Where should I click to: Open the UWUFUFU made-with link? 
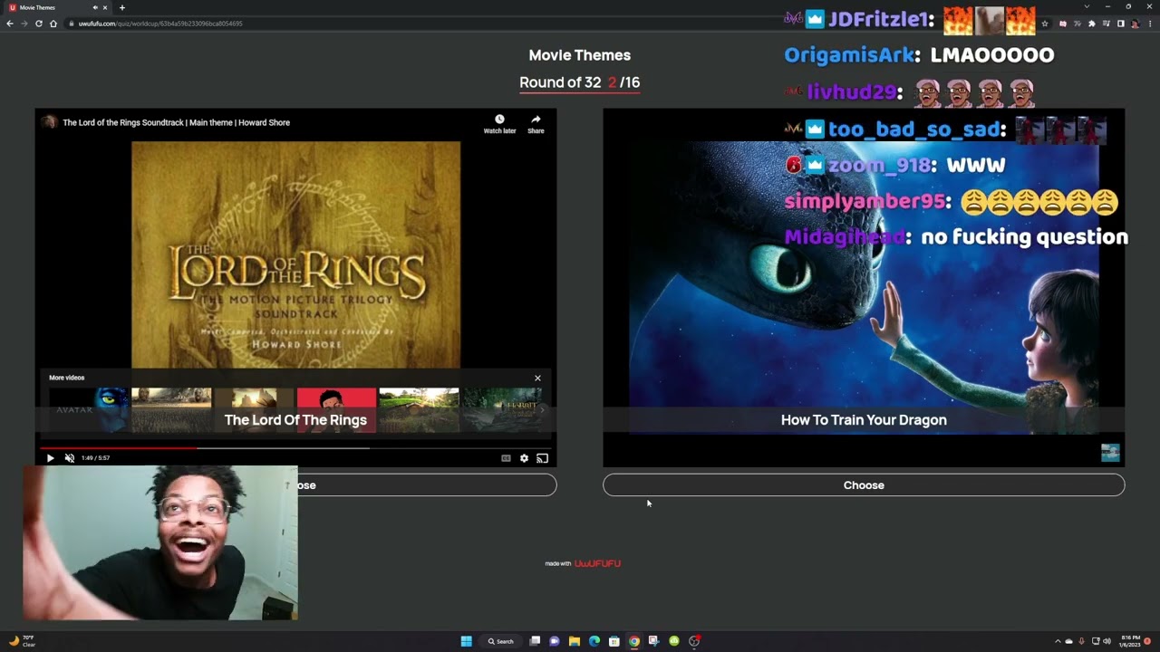coord(597,563)
